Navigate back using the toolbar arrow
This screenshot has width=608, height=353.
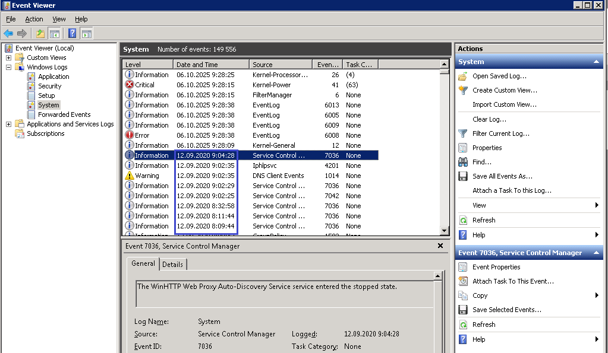point(8,33)
